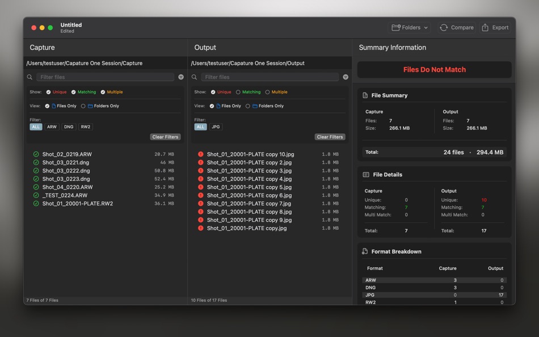Click the Export share icon
This screenshot has width=539, height=337.
tap(486, 27)
